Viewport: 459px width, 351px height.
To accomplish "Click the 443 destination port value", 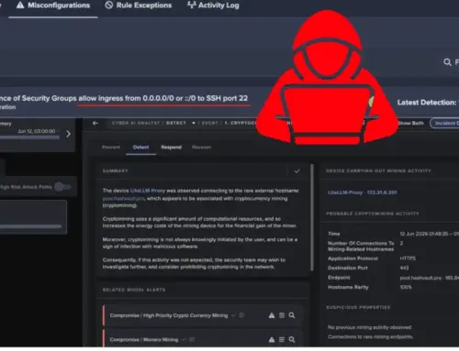I will click(404, 268).
